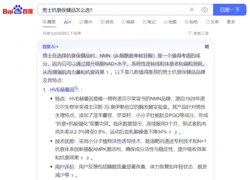
Task: Expand the 更多 tab menu
Action: click(x=231, y=22)
